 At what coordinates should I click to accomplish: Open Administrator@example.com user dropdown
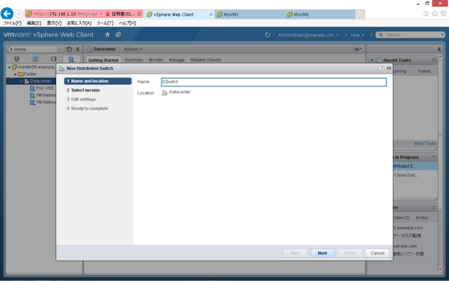[x=308, y=35]
